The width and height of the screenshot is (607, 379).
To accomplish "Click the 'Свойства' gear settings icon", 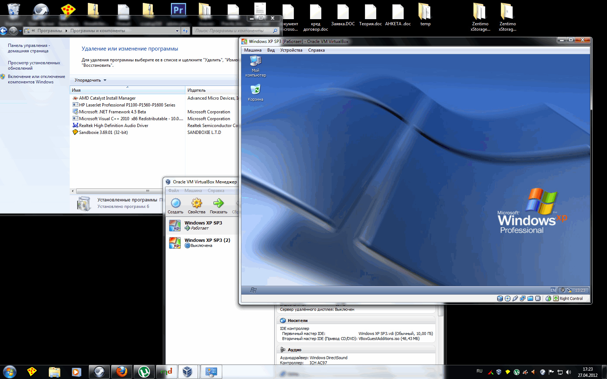I will pyautogui.click(x=197, y=203).
